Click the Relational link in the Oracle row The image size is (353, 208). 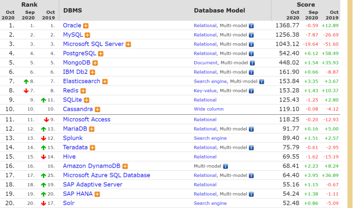(205, 25)
